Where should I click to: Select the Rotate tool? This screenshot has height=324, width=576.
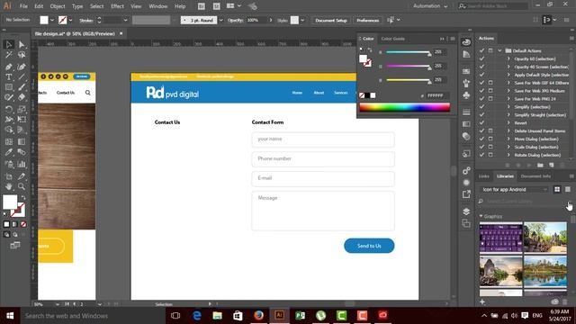(x=9, y=109)
